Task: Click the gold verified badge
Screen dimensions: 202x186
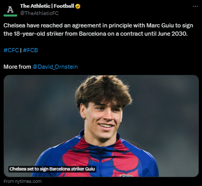Action: pyautogui.click(x=78, y=6)
